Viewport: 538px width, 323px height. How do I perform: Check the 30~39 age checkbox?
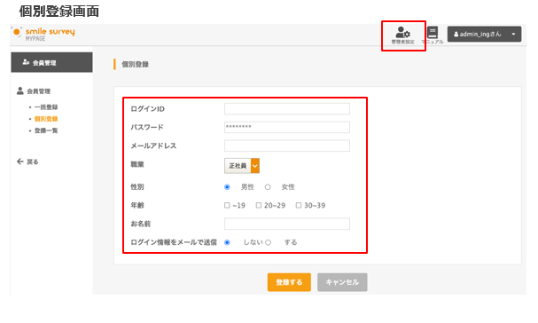299,205
